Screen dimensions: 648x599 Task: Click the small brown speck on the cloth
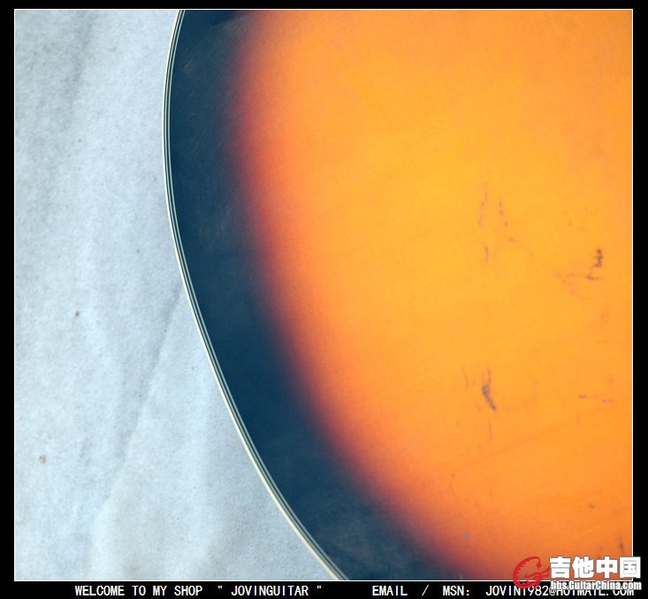click(x=77, y=314)
